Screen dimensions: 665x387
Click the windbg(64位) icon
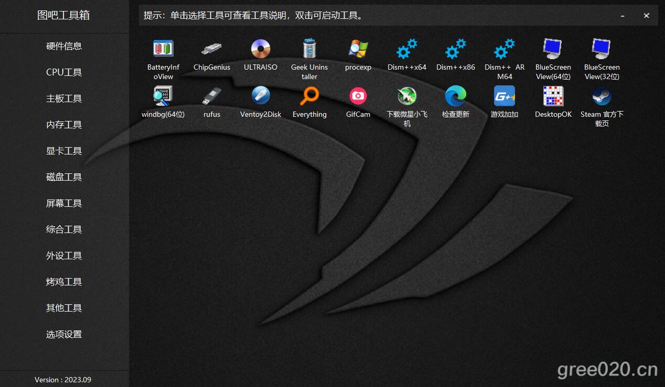163,96
